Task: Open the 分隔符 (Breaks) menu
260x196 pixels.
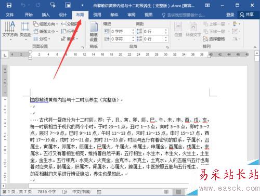Action: [x=69, y=24]
